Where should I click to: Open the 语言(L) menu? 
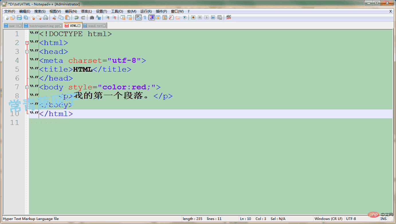(x=86, y=11)
